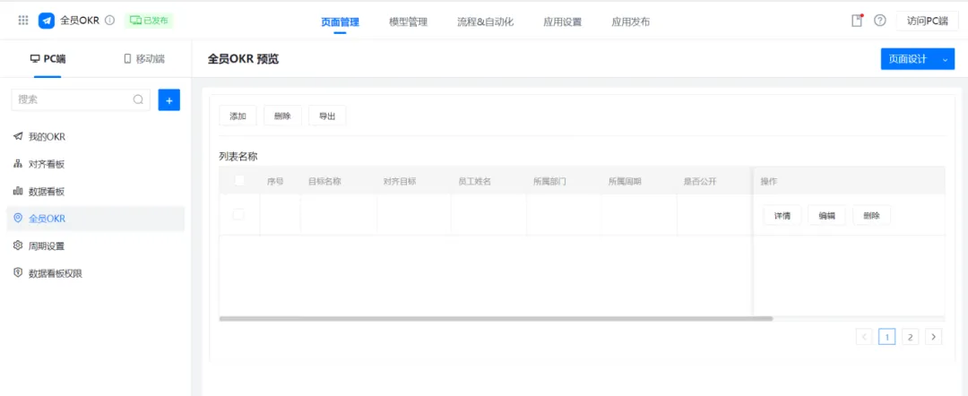Focus the 搜索 input field

(x=81, y=99)
